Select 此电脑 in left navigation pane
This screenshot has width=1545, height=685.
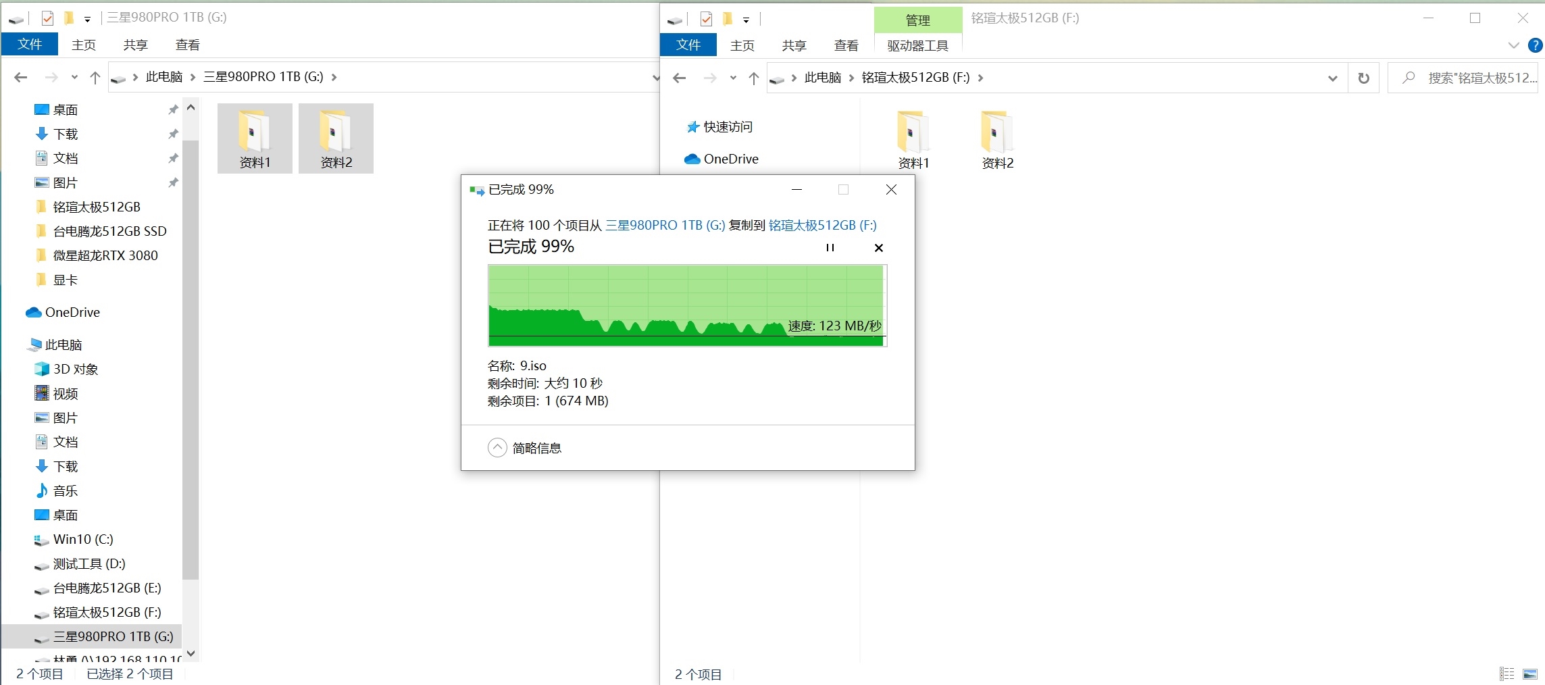coord(64,345)
